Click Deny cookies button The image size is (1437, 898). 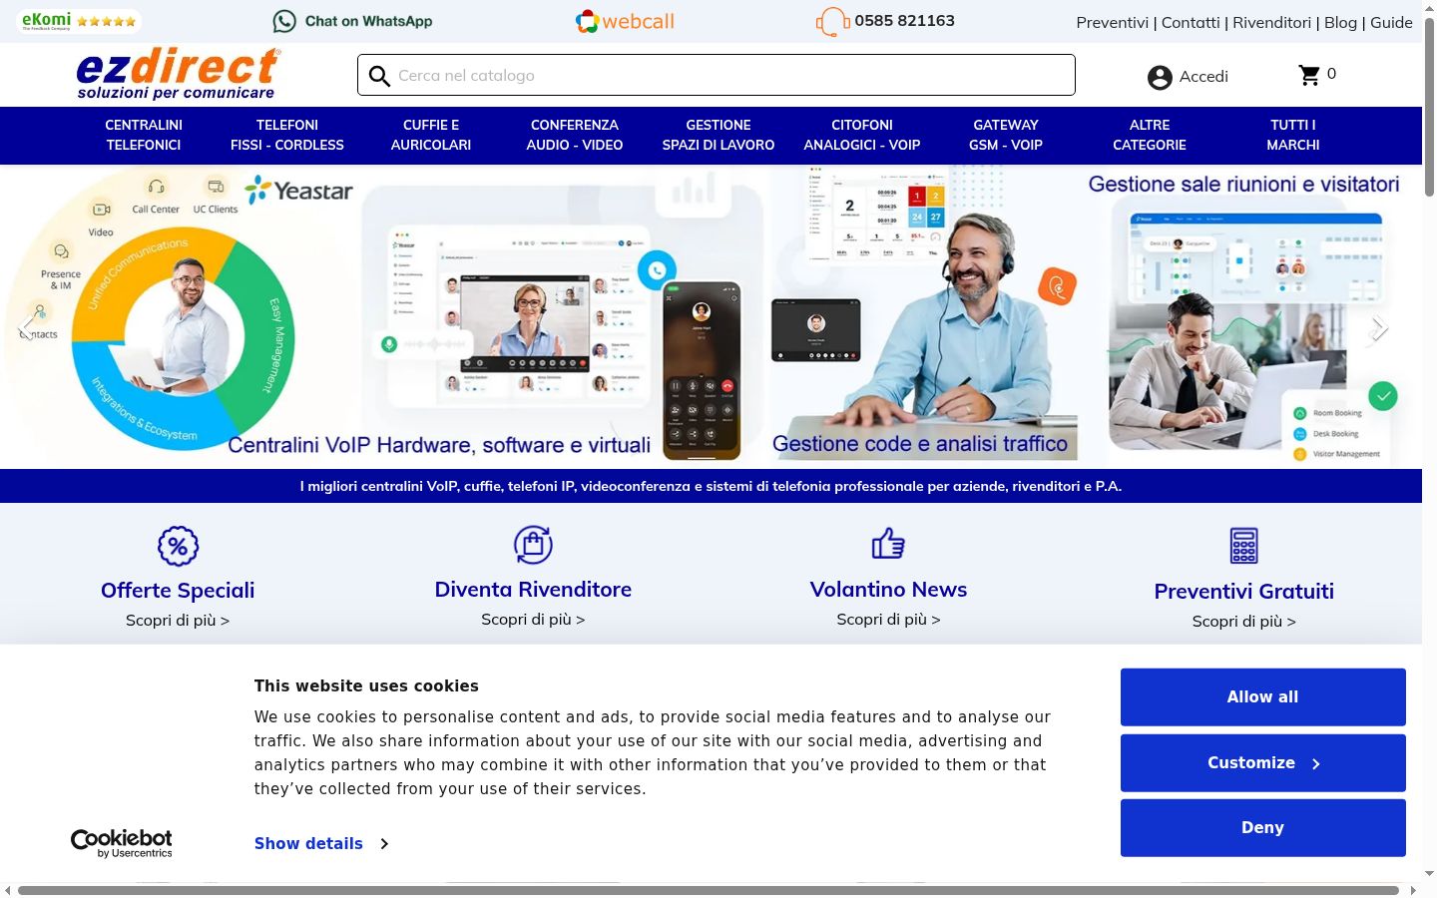point(1263,828)
